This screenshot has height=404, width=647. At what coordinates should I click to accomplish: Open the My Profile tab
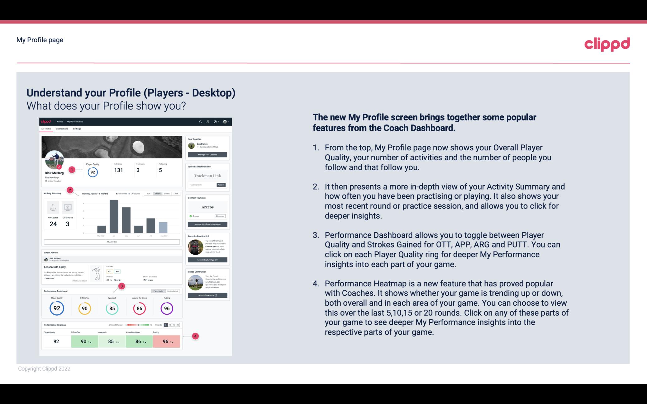coord(47,129)
